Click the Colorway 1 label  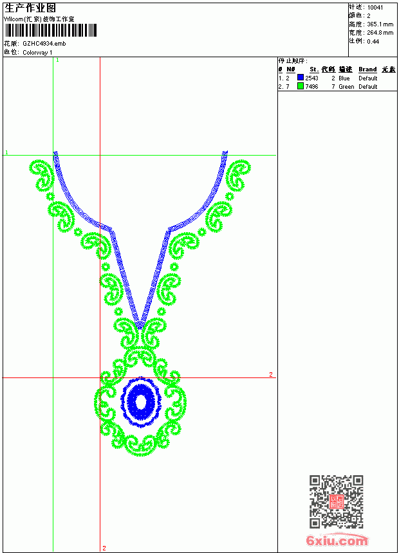pos(37,53)
